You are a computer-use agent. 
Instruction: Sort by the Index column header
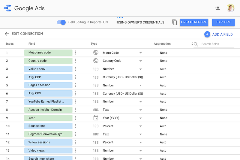10,44
